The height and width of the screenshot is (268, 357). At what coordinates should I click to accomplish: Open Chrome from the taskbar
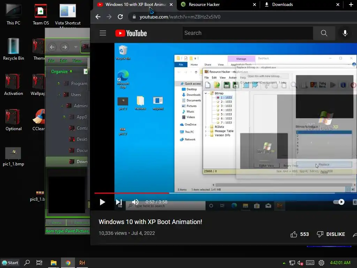point(68,263)
